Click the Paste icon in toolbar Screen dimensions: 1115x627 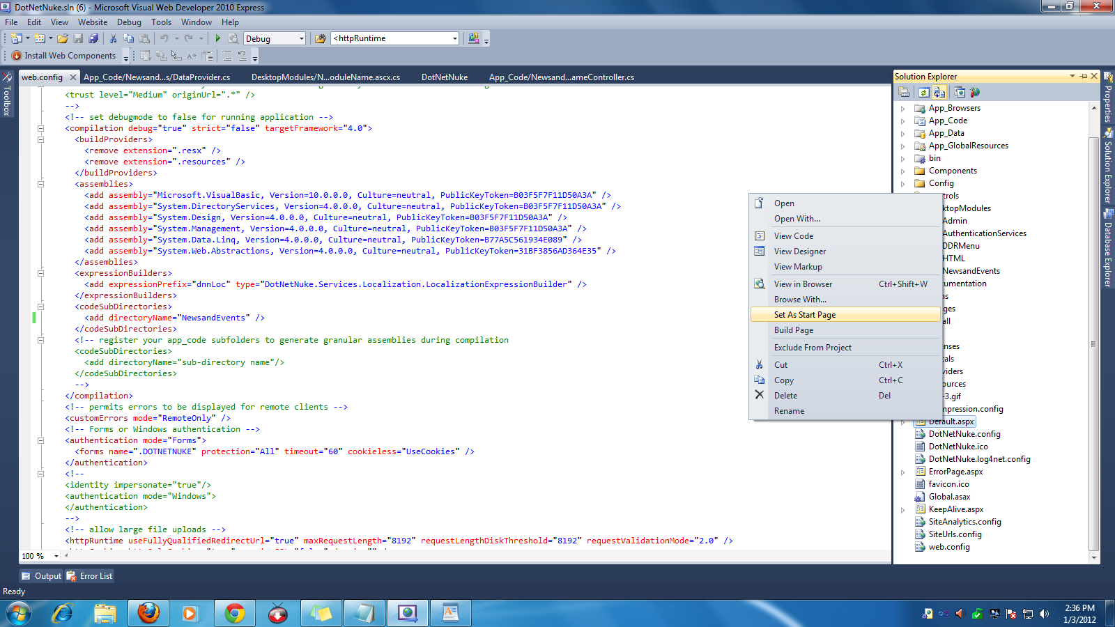(x=144, y=38)
